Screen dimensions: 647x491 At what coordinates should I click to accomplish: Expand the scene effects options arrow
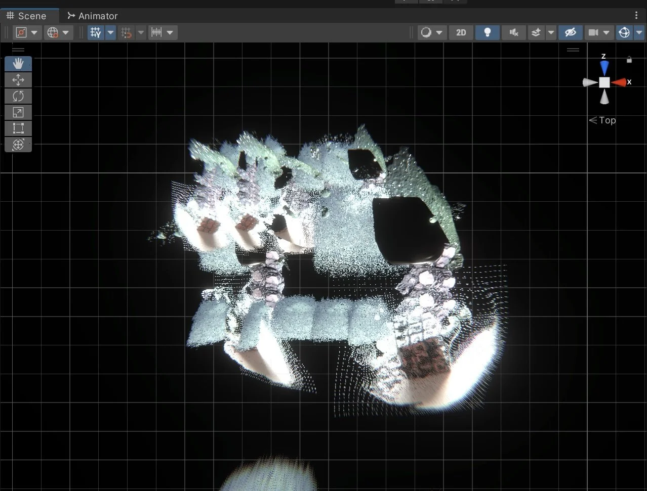(551, 32)
